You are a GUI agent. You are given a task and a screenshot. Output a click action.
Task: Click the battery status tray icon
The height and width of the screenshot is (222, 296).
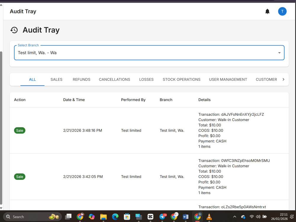coord(264,217)
